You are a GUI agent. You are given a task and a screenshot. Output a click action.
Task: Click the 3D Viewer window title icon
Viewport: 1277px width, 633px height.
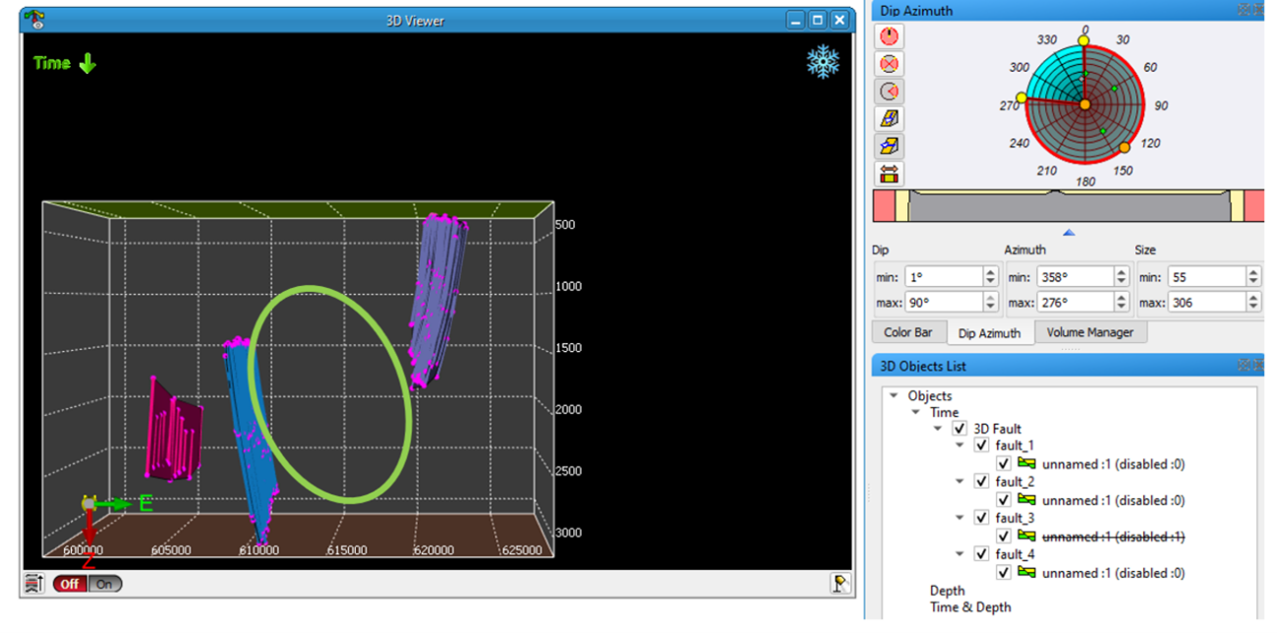pos(33,20)
